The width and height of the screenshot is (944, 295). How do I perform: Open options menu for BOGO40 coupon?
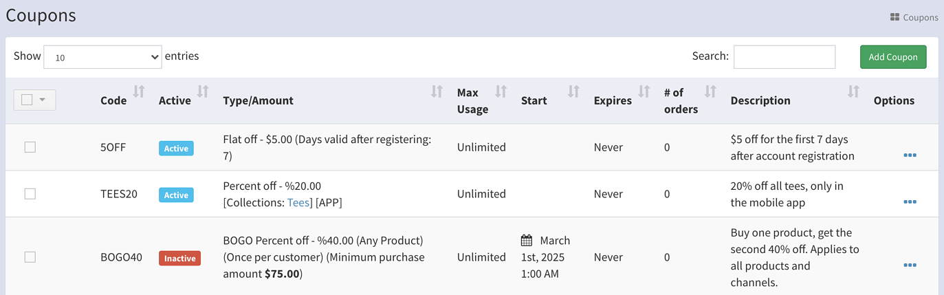pyautogui.click(x=910, y=265)
